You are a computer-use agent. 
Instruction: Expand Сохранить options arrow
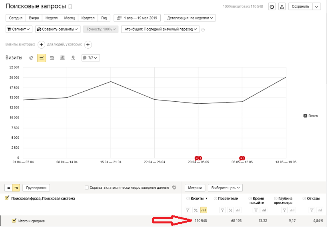click(x=316, y=7)
